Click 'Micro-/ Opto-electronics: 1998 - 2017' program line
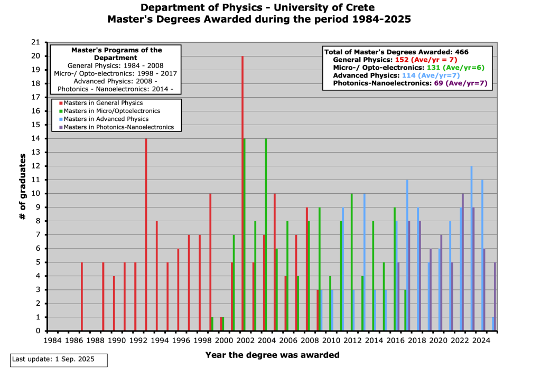541x368 pixels. [x=116, y=73]
